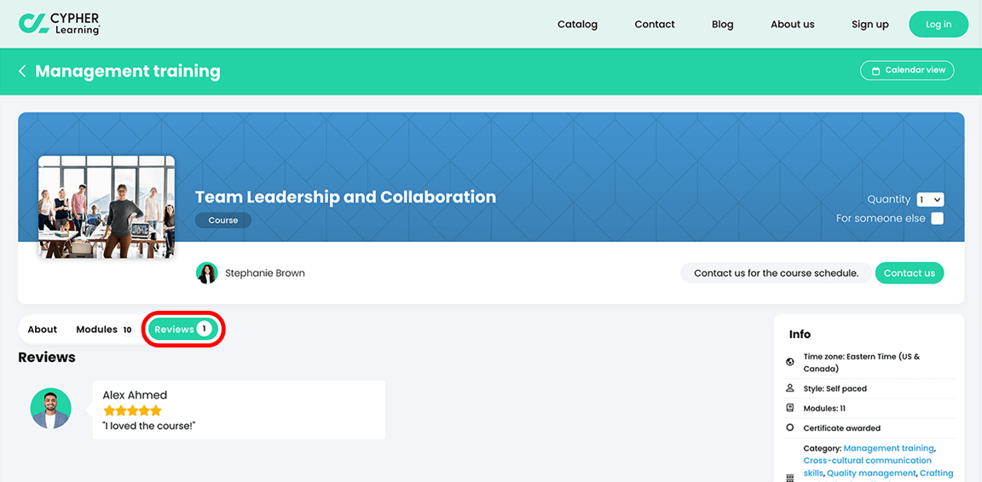
Task: Open the Management training category link
Action: [x=889, y=448]
